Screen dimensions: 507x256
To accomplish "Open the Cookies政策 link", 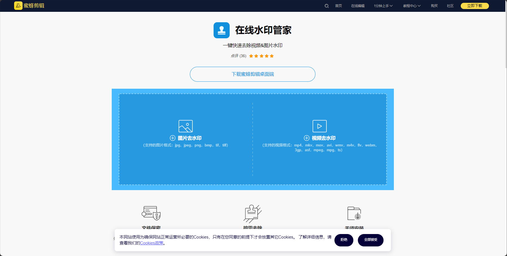I will [152, 243].
